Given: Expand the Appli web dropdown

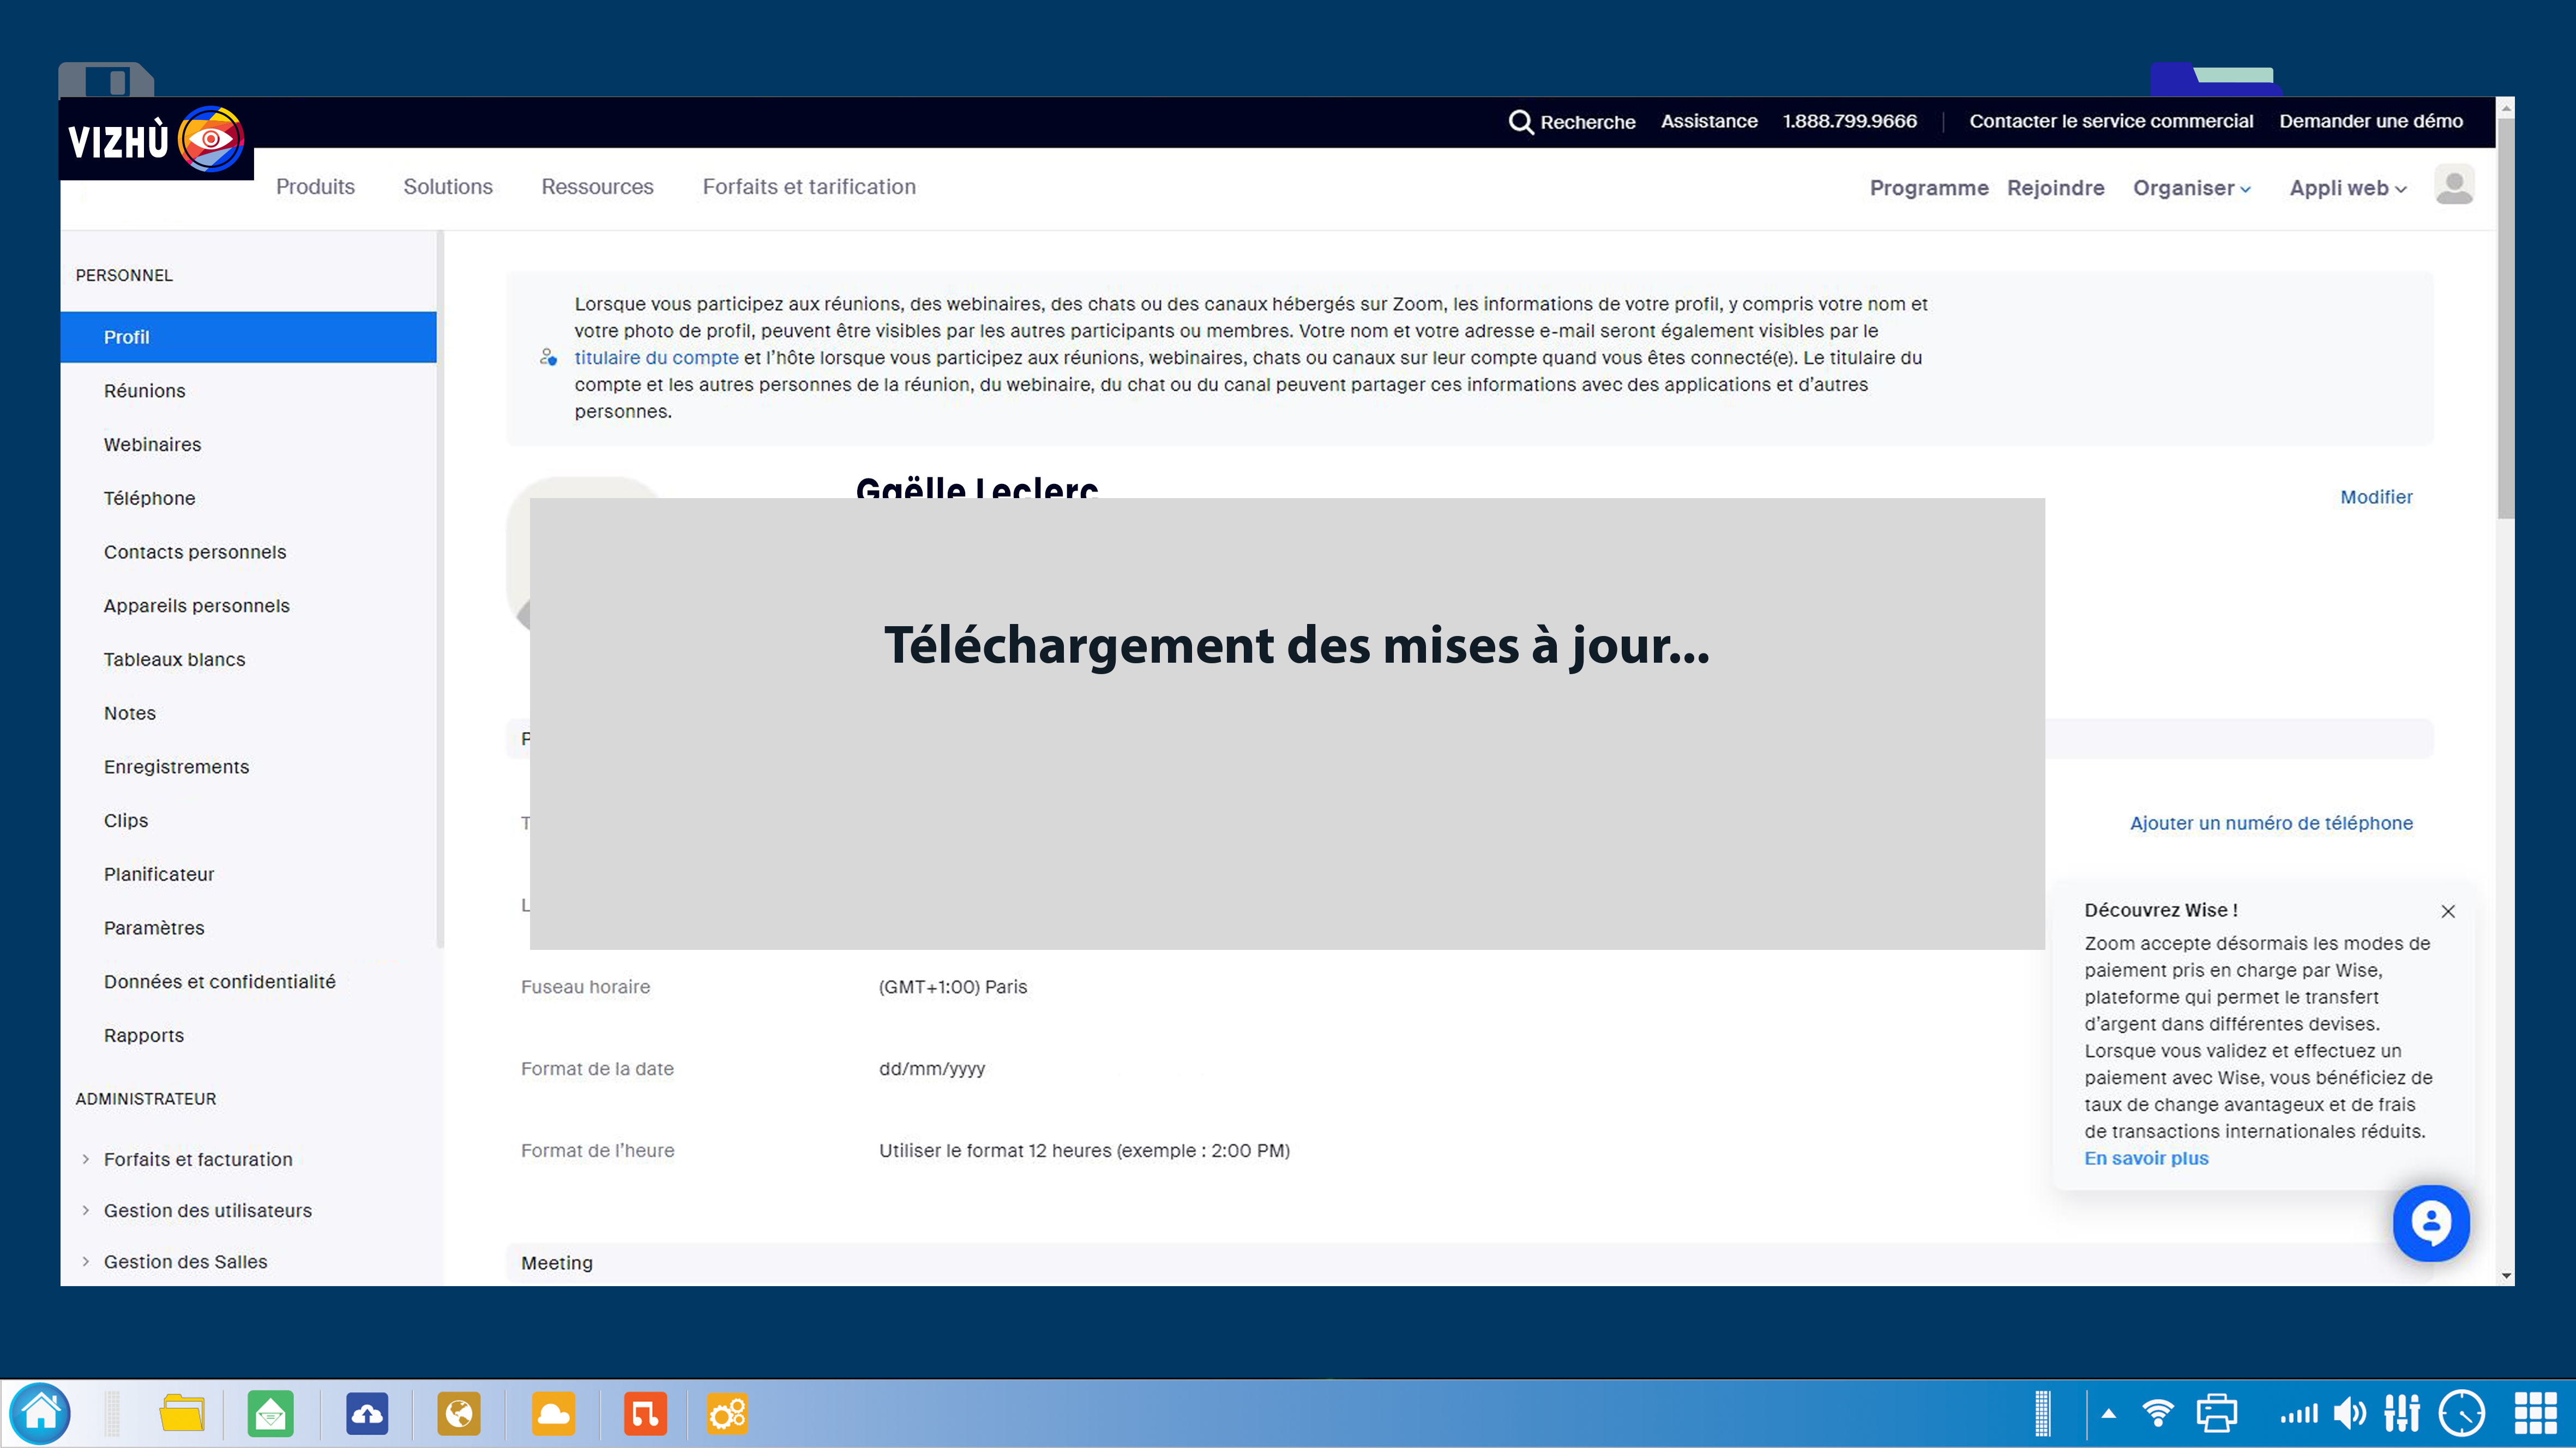Looking at the screenshot, I should pos(2347,188).
